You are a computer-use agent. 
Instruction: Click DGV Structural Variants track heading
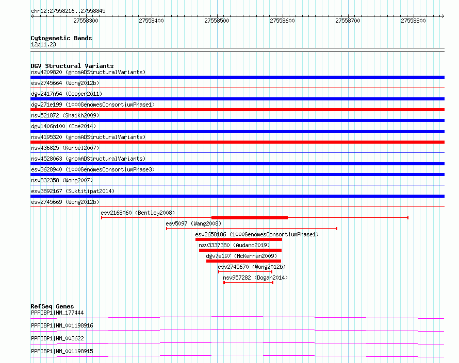(72, 66)
